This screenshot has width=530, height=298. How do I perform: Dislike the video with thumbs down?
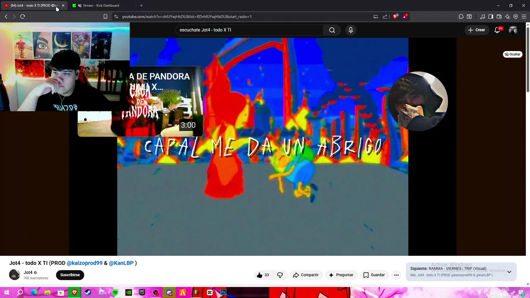[x=280, y=275]
